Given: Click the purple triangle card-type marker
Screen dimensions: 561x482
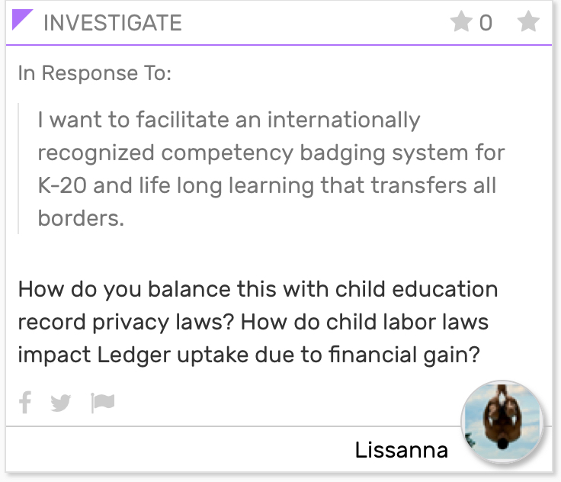Looking at the screenshot, I should click(21, 18).
